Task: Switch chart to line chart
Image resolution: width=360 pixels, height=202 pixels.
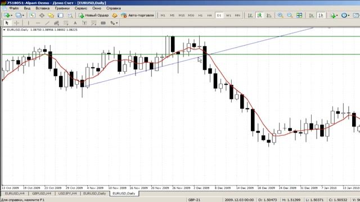Action: point(269,15)
